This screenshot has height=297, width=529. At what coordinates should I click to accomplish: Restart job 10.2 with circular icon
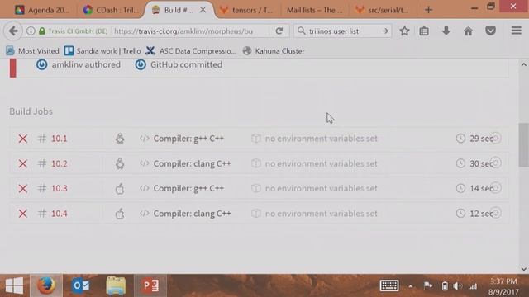coord(496,163)
